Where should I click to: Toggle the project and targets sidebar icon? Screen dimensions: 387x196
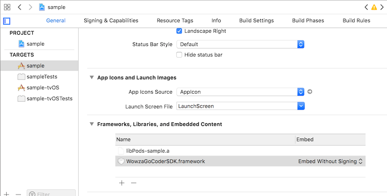pyautogui.click(x=7, y=21)
